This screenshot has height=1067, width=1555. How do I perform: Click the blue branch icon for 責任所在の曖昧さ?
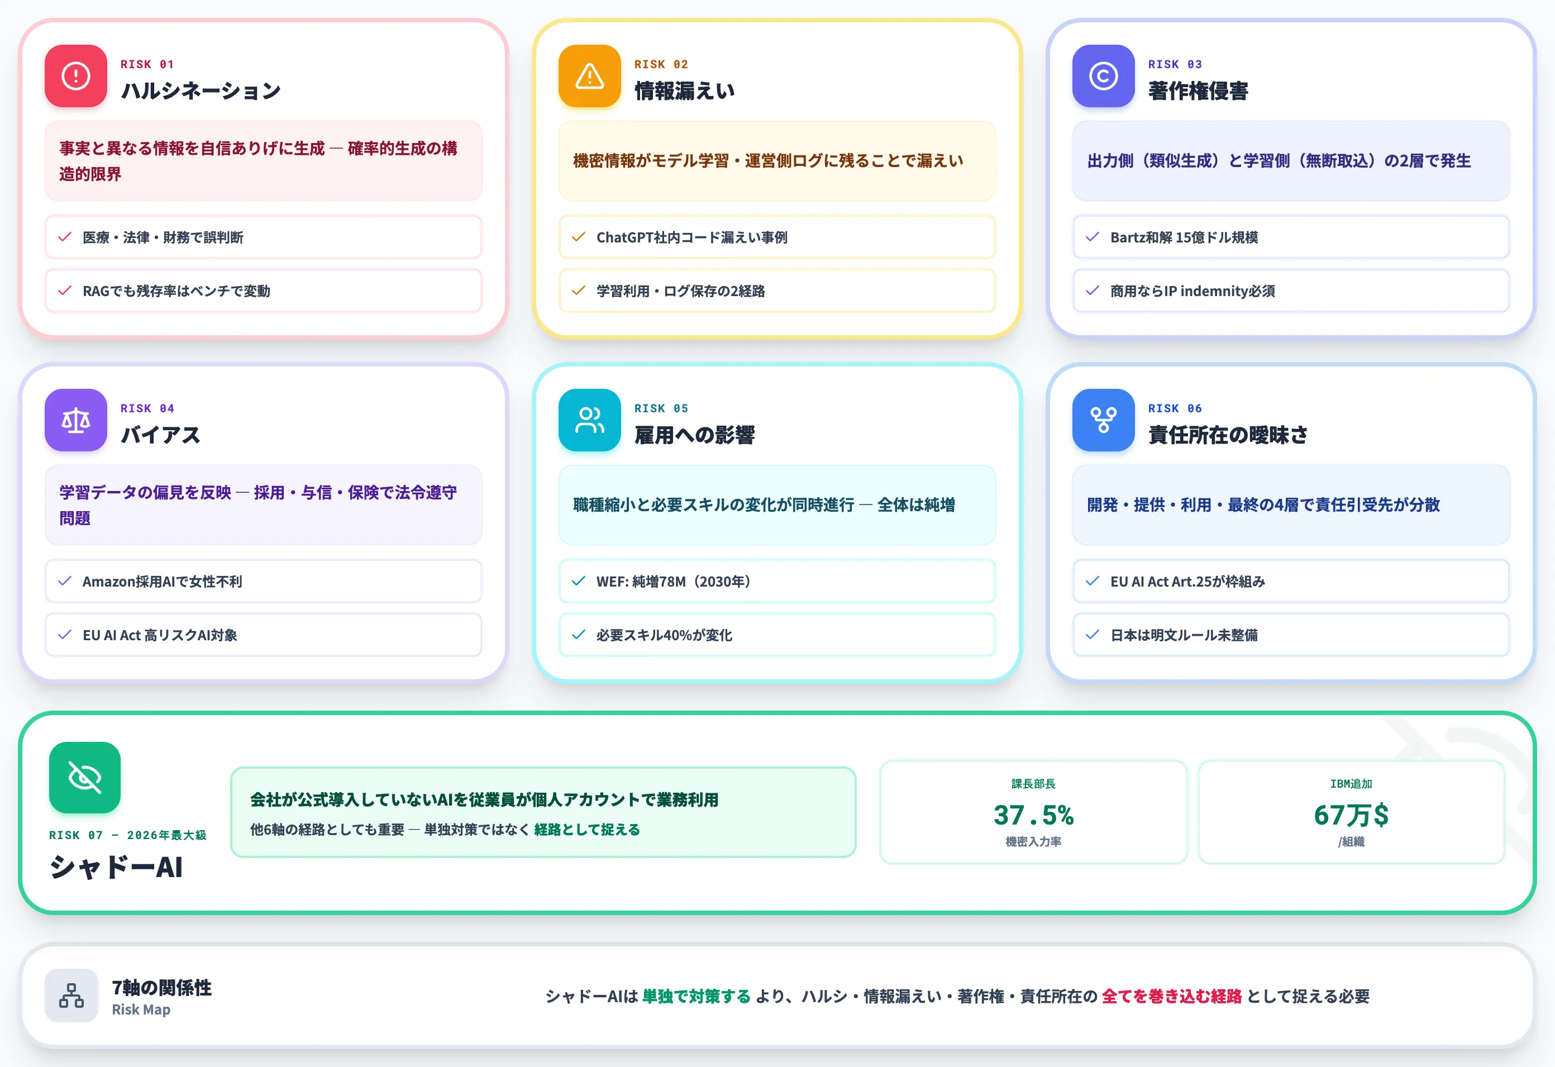(x=1103, y=420)
